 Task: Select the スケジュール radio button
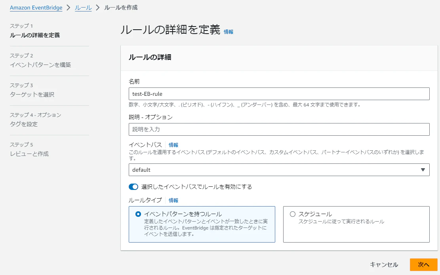(x=293, y=214)
